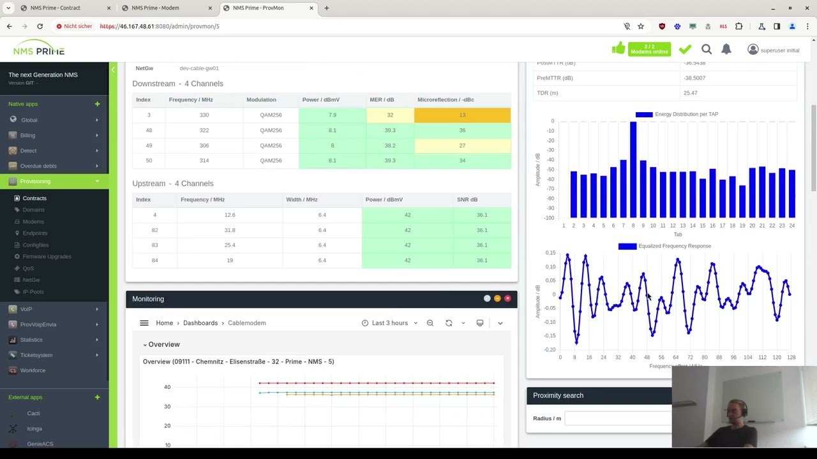The width and height of the screenshot is (817, 459).
Task: Expand the VoIP menu
Action: pyautogui.click(x=54, y=309)
